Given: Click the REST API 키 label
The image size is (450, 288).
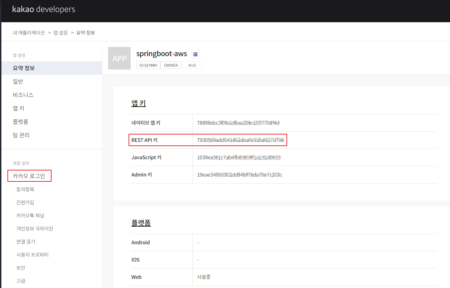Looking at the screenshot, I should point(144,140).
